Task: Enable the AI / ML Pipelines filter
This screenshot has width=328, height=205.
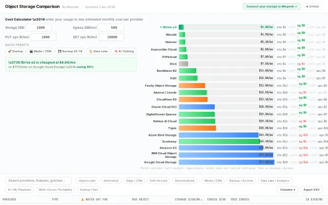Action: coord(19,190)
